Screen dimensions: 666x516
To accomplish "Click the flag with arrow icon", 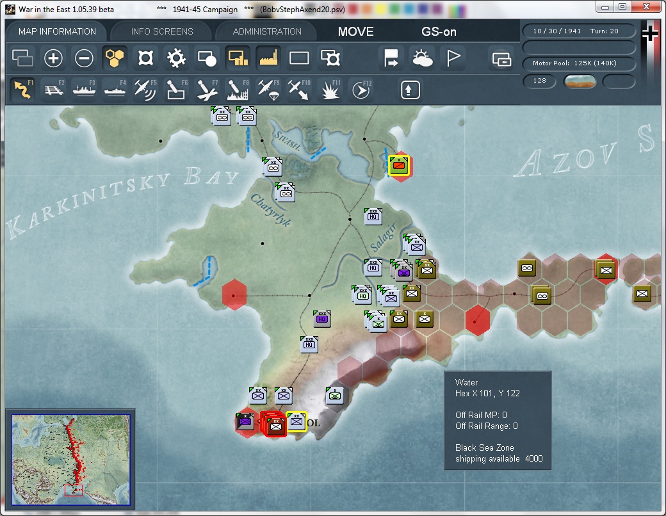I will [x=391, y=58].
